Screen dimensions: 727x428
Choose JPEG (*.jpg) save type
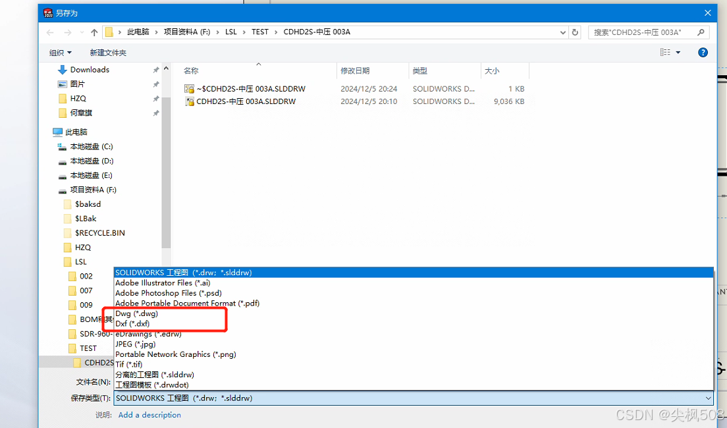pyautogui.click(x=414, y=344)
